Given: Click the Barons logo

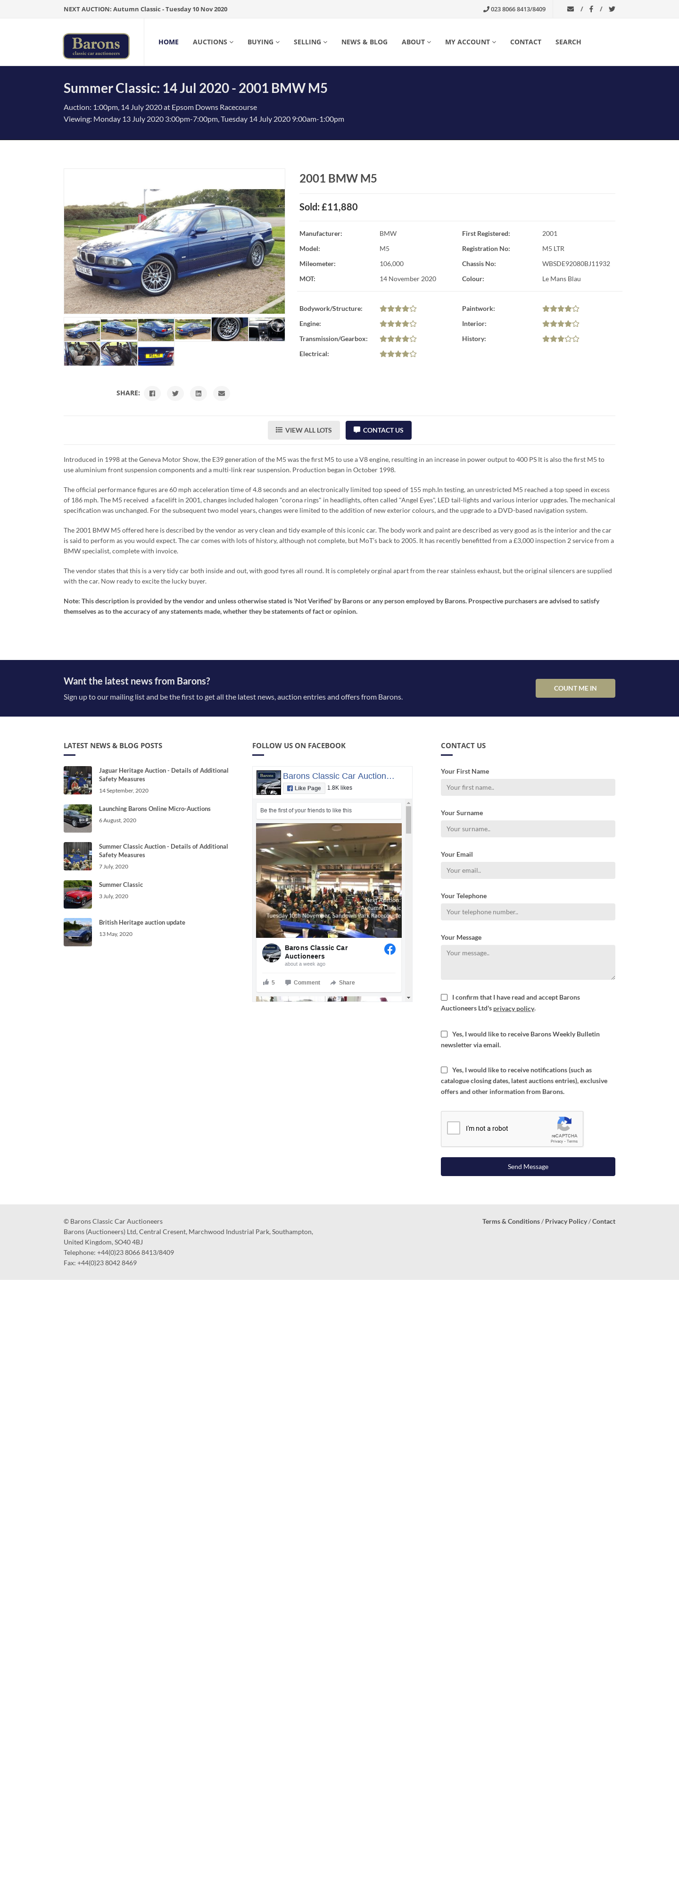Looking at the screenshot, I should (x=96, y=45).
